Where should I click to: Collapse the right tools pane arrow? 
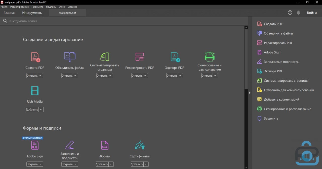(x=250, y=93)
